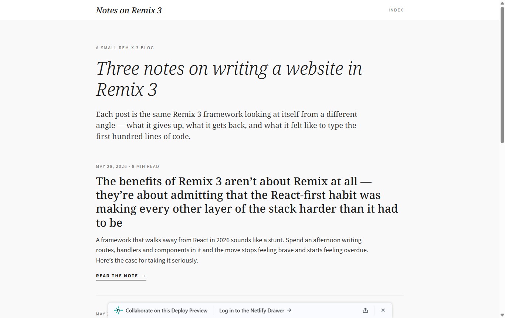This screenshot has width=505, height=318.
Task: Select Collaborate on this Deploy Preview text
Action: [166, 311]
